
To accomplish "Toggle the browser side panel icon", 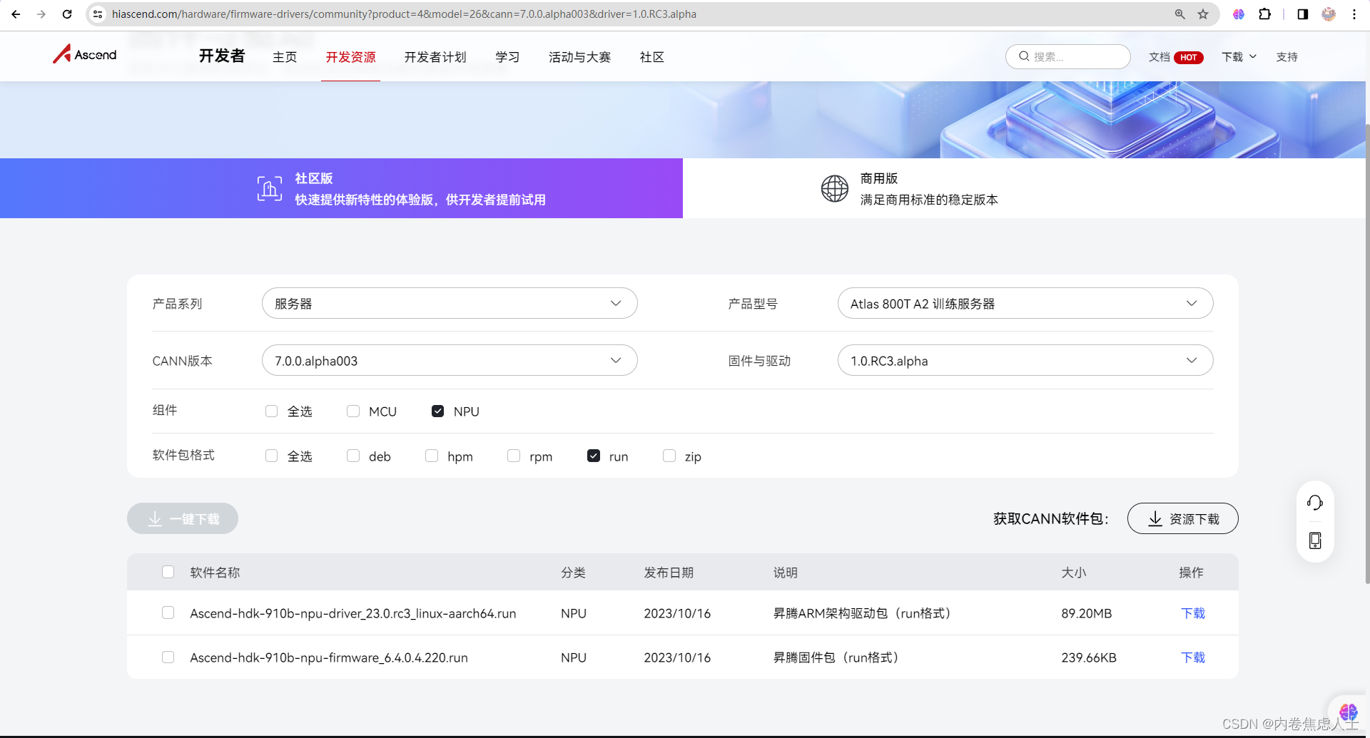I will click(x=1303, y=14).
